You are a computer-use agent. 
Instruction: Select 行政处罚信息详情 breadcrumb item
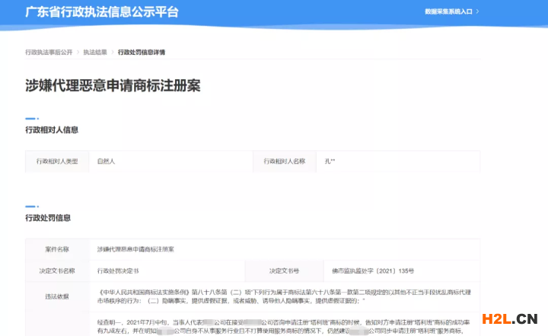tap(142, 53)
